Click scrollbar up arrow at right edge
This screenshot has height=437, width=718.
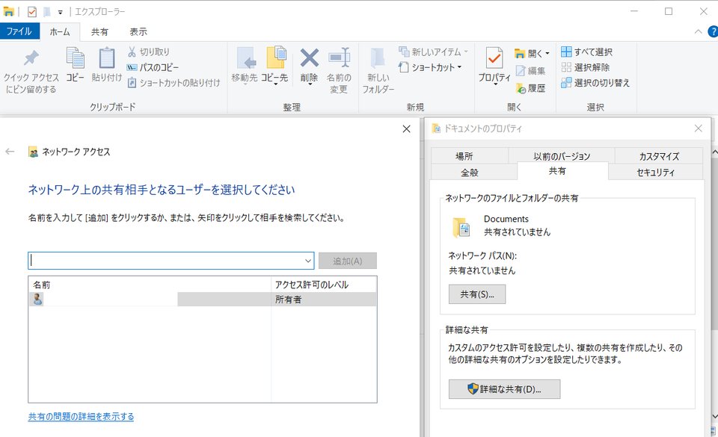[x=714, y=152]
